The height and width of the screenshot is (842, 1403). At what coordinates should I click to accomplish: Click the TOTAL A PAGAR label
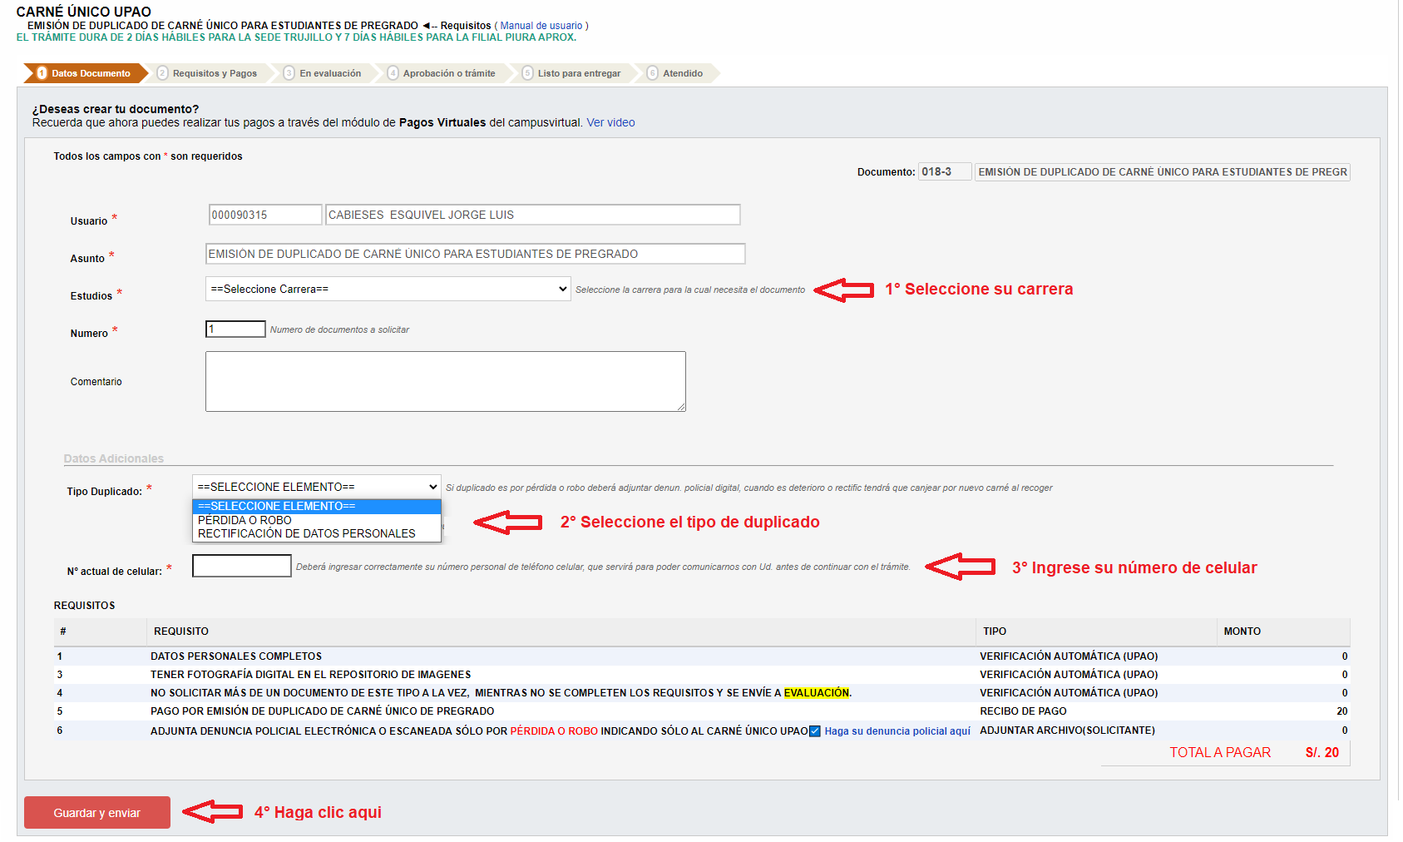[x=1220, y=752]
